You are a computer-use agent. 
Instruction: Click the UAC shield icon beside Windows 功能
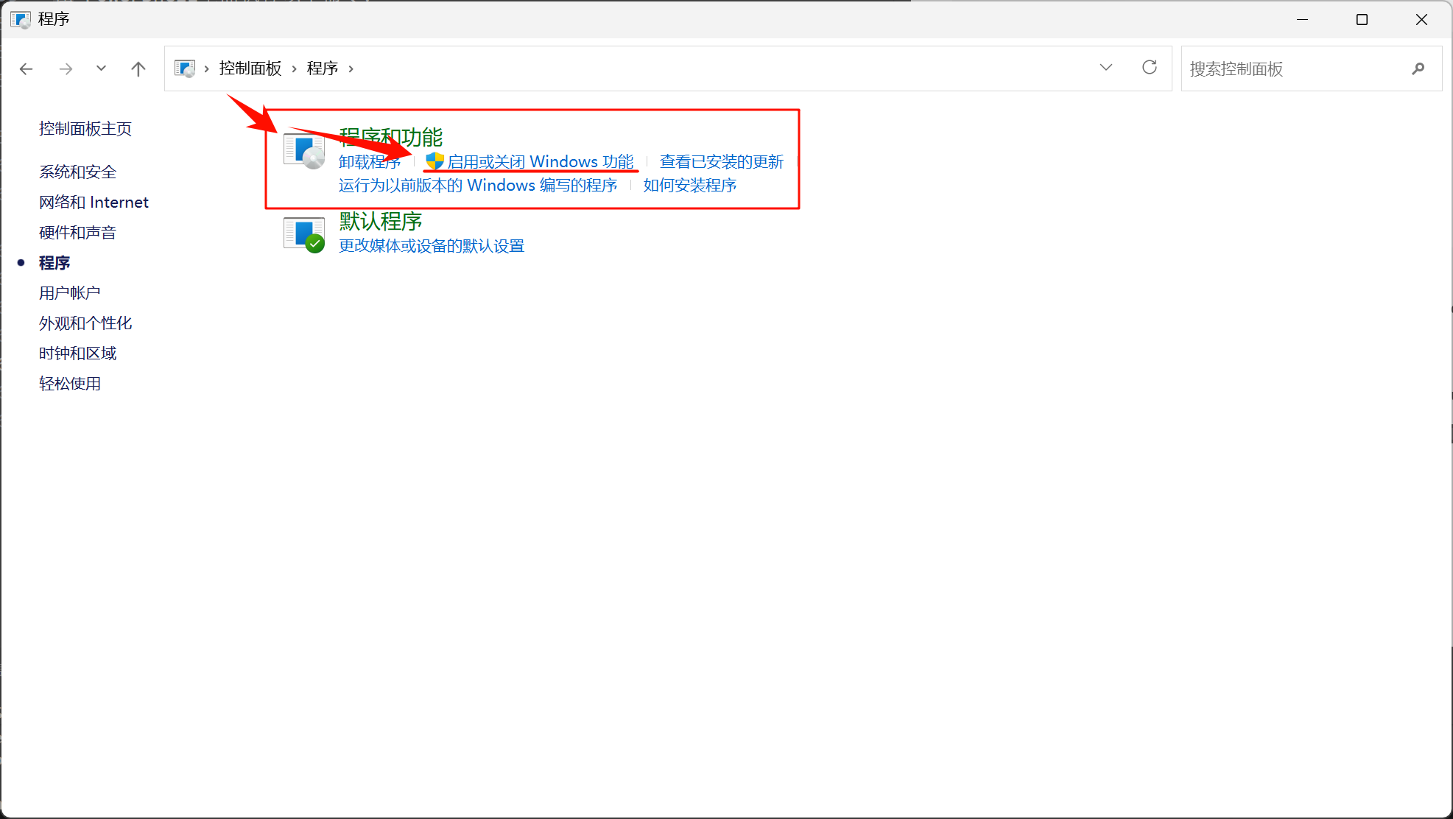[x=435, y=161]
